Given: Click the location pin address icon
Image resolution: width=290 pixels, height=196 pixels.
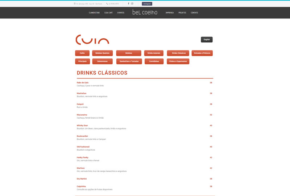Looking at the screenshot, I should click(x=74, y=4).
